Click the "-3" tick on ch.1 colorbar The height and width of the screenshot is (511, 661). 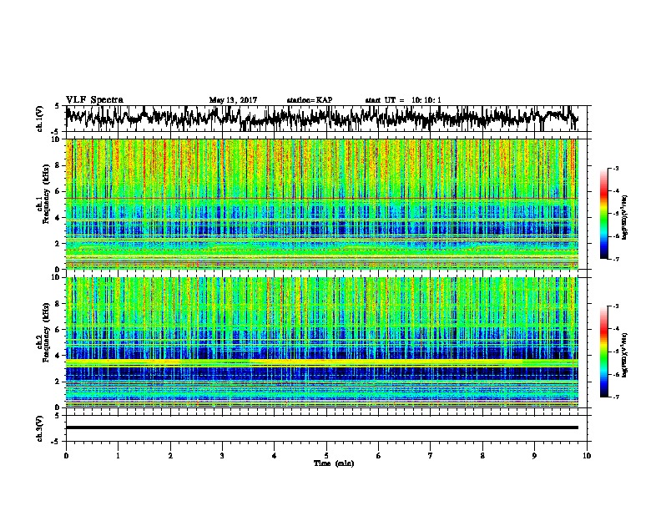615,168
